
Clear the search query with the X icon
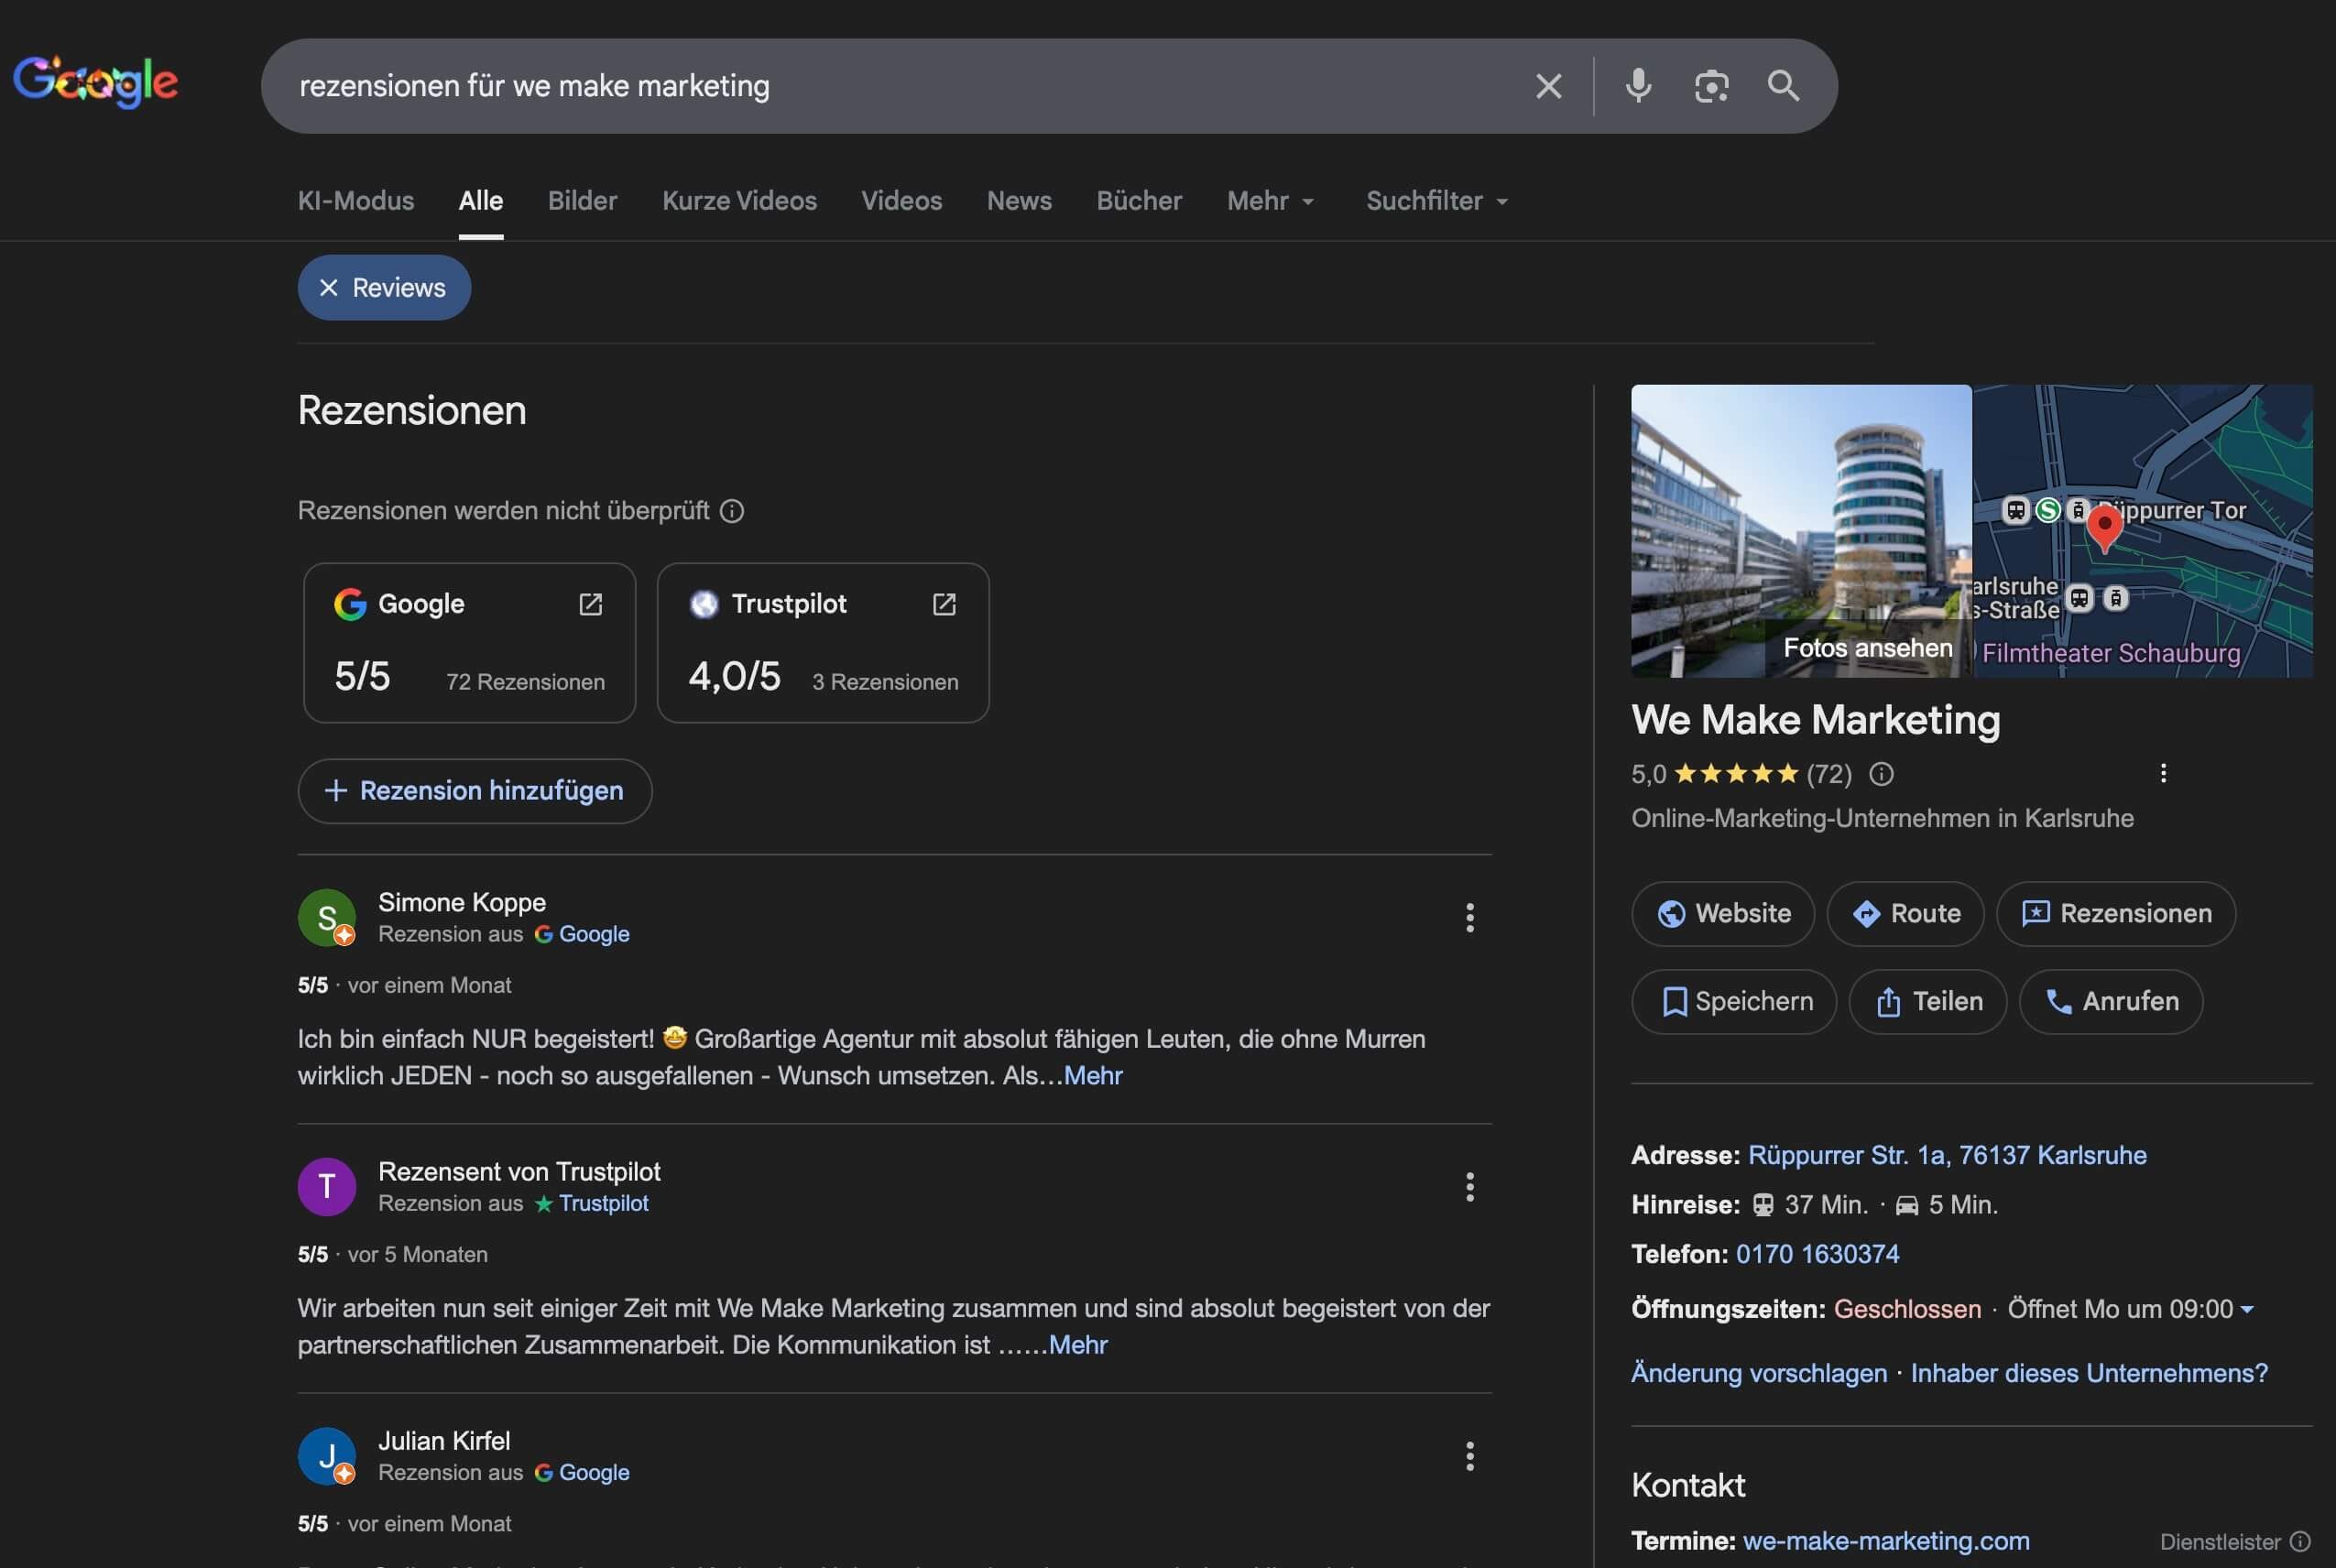1548,86
